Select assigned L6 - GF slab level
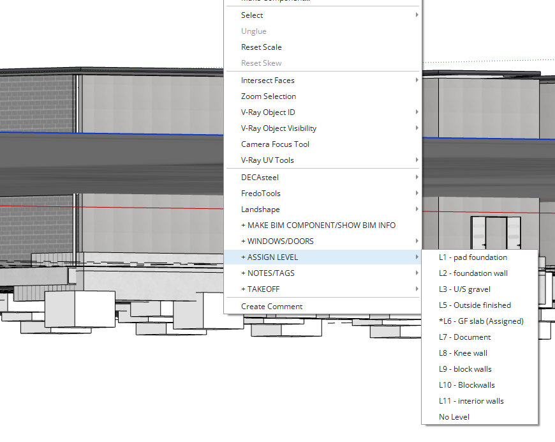The height and width of the screenshot is (442, 555). (480, 321)
